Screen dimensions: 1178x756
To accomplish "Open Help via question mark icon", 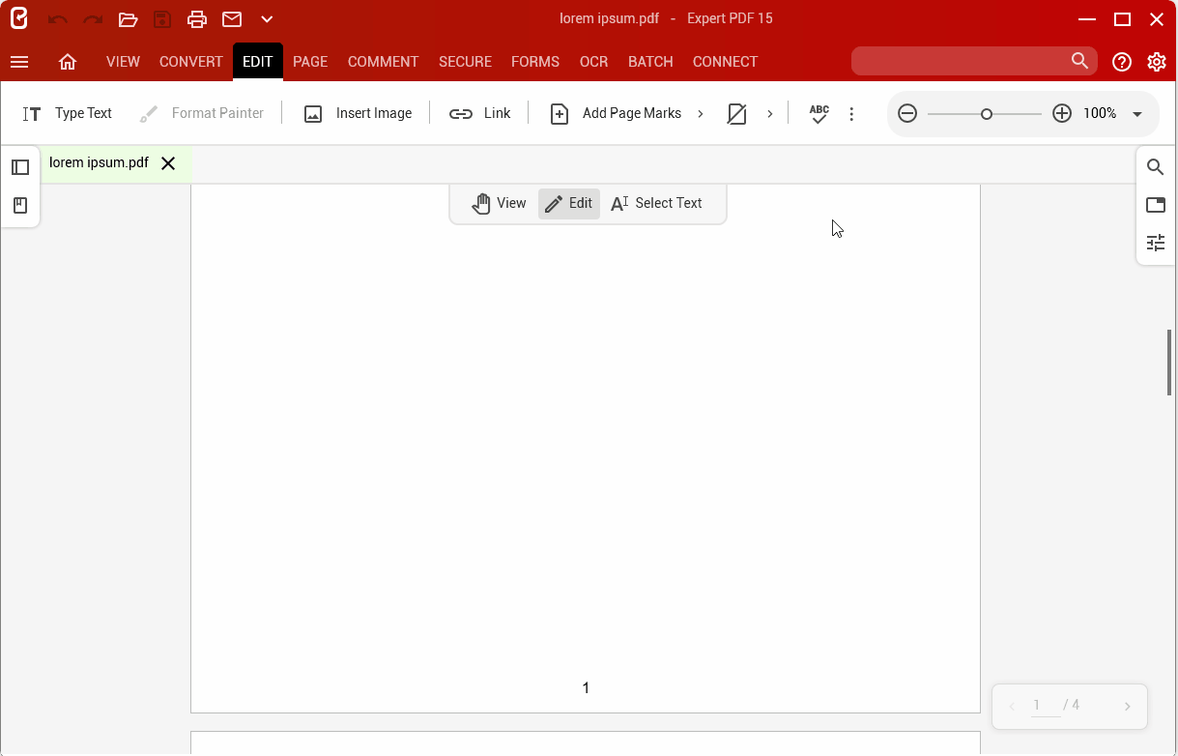I will click(1122, 62).
